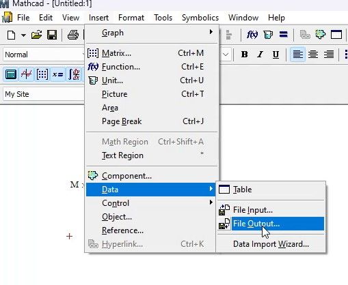The width and height of the screenshot is (348, 285).
Task: Expand the Control submenu
Action: pyautogui.click(x=150, y=203)
